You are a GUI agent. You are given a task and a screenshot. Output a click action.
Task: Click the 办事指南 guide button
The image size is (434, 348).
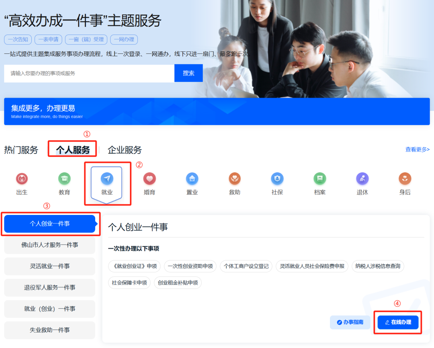350,322
